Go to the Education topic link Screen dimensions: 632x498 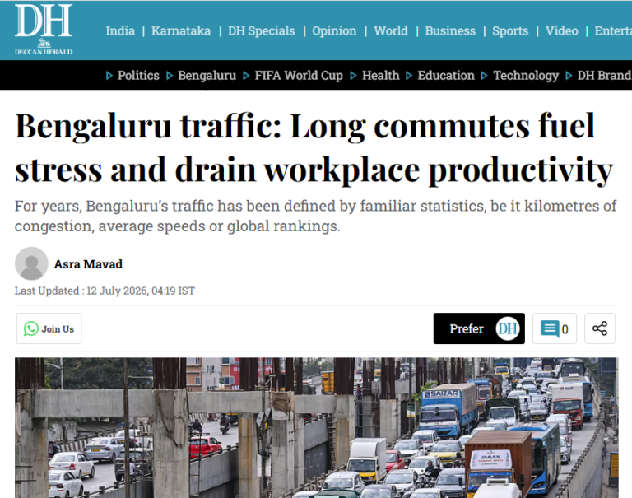(446, 76)
